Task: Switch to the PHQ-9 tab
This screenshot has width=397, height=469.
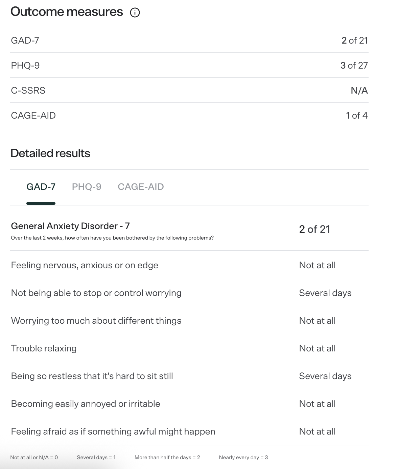Action: click(x=87, y=187)
